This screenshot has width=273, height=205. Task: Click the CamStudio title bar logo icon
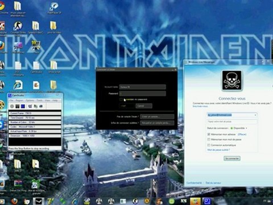pos(10,95)
